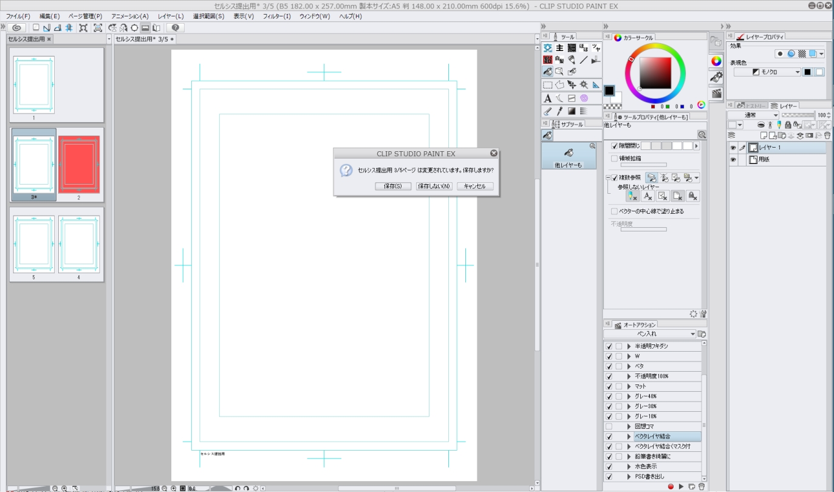
Task: Select the Text tool (A icon)
Action: (547, 98)
